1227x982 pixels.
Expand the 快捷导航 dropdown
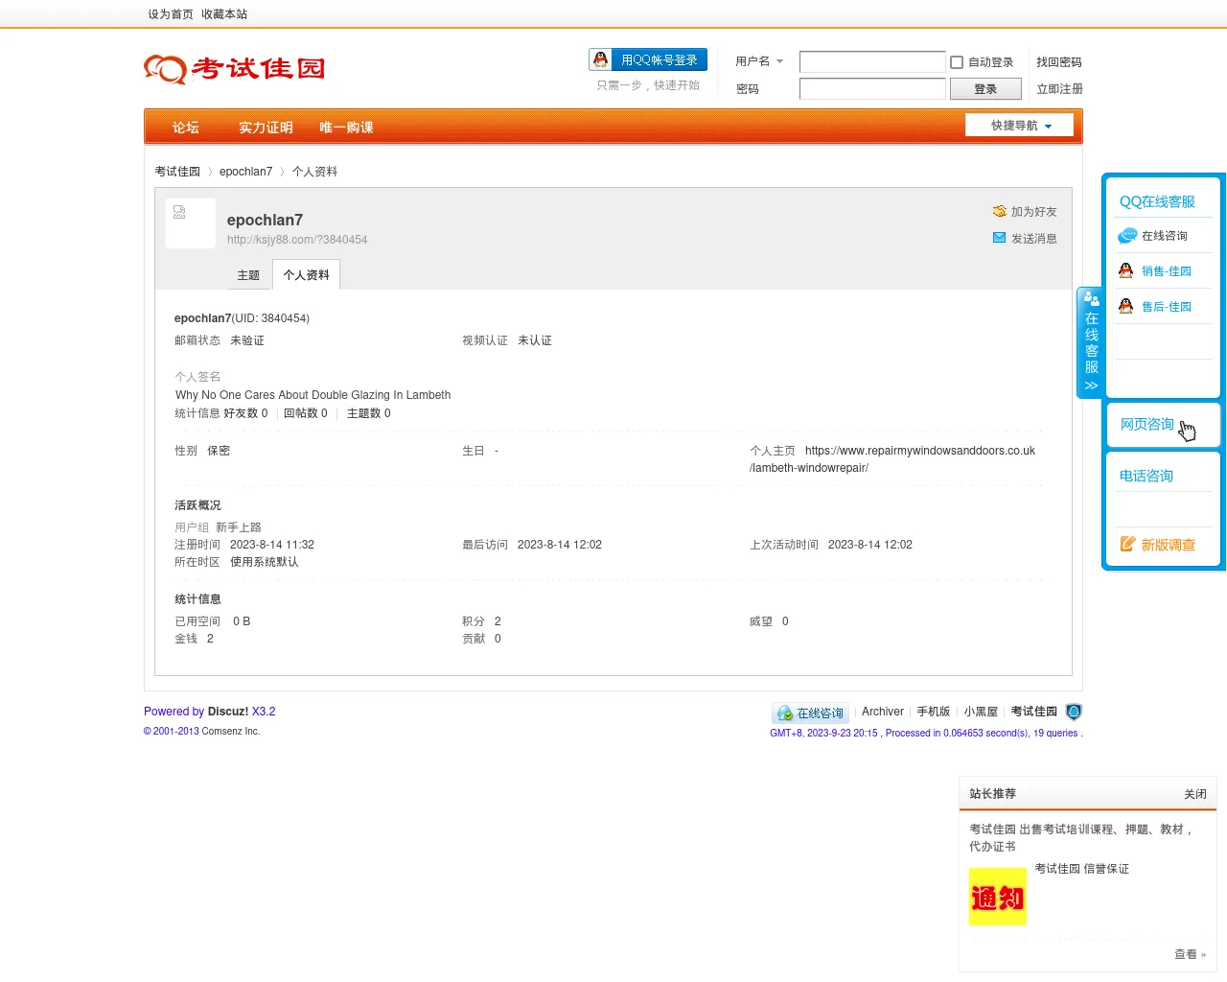[1019, 126]
